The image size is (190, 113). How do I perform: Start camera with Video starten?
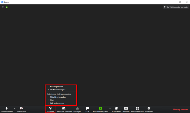[21, 110]
